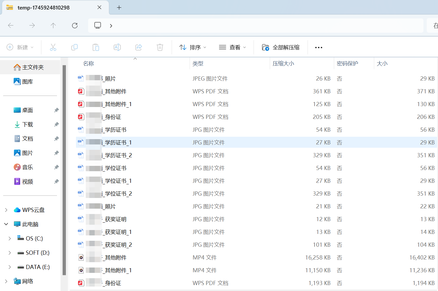The width and height of the screenshot is (438, 291).
Task: Unpin 下载 using its pin icon
Action: (56, 125)
